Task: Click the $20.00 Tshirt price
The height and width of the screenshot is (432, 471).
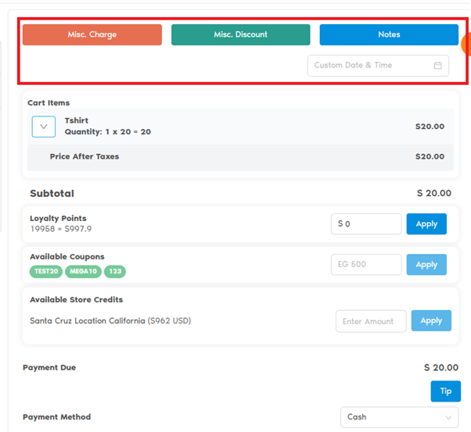Action: click(430, 127)
